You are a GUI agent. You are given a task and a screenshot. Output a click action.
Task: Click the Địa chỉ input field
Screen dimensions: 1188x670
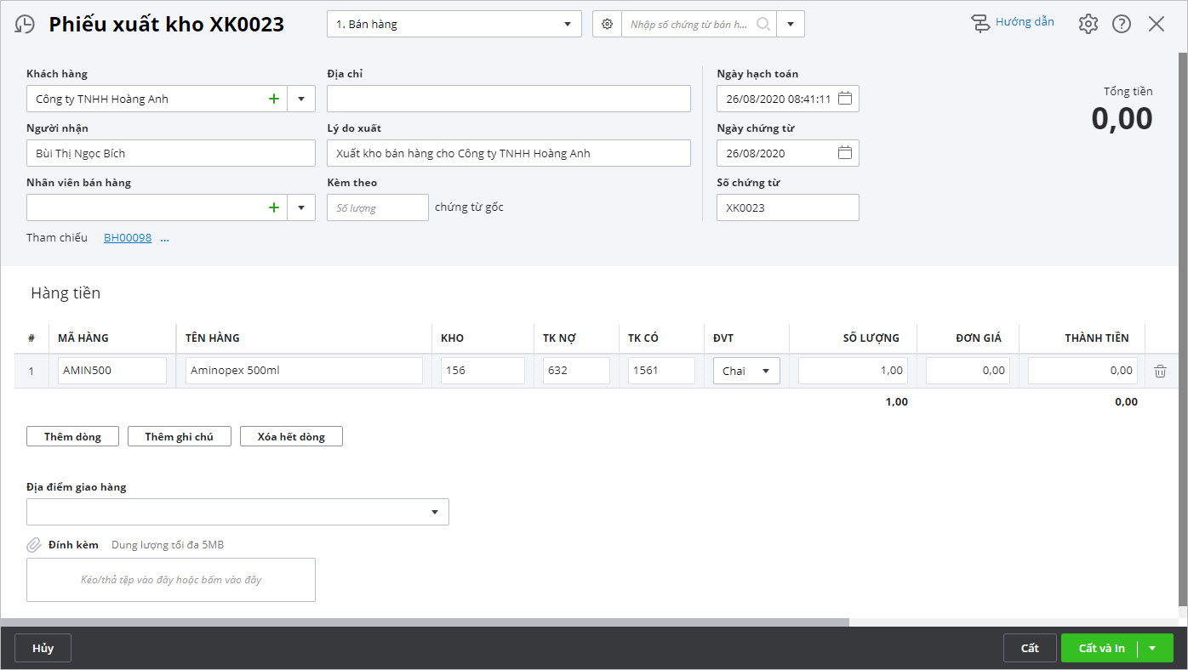(x=508, y=99)
